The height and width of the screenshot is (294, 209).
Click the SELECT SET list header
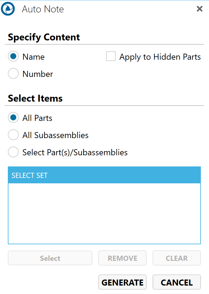point(104,175)
